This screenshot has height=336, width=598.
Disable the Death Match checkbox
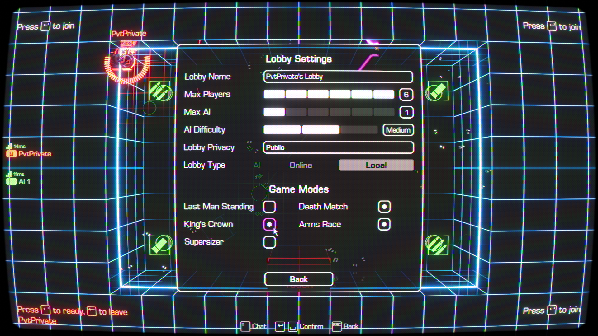point(384,207)
